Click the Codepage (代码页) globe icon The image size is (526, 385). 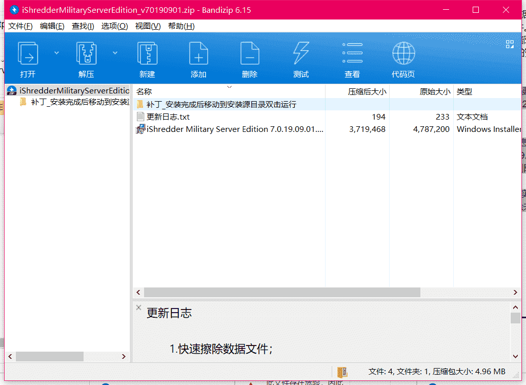pyautogui.click(x=403, y=53)
